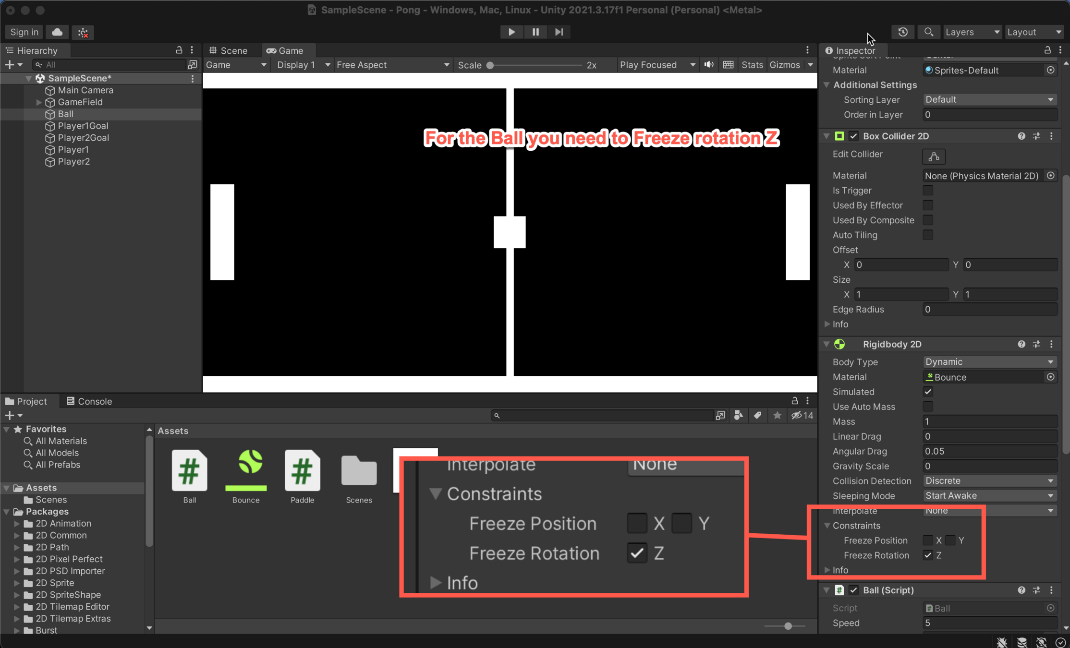Enable the Use Auto Mass checkbox

928,407
